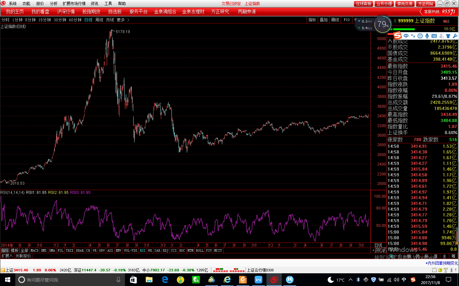Click the 关联报价 tab

click(x=23, y=256)
